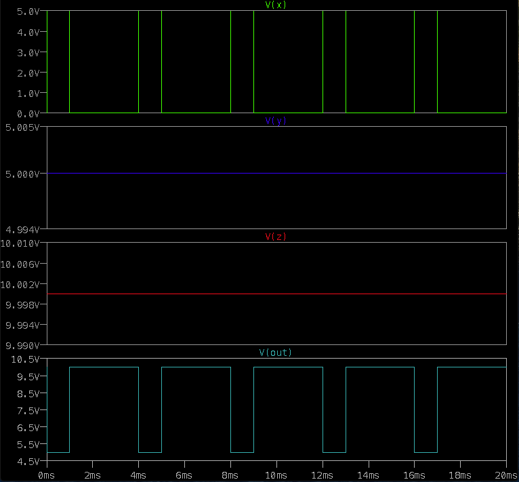Click the 5.0V label on V(x) axis

pos(28,12)
